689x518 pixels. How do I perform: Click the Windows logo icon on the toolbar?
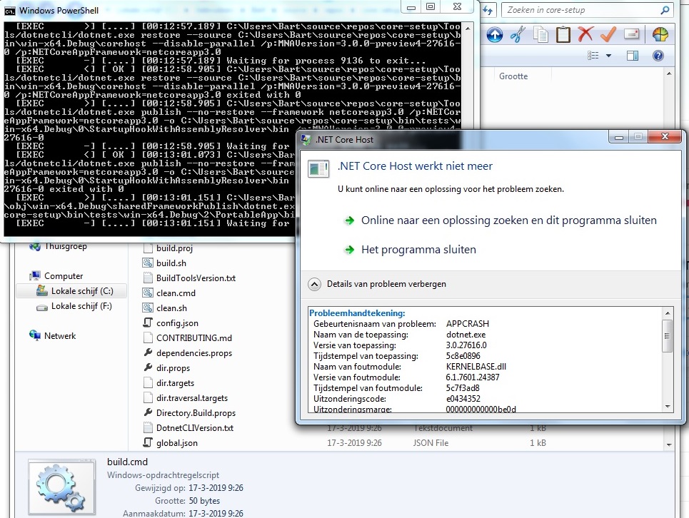[659, 35]
